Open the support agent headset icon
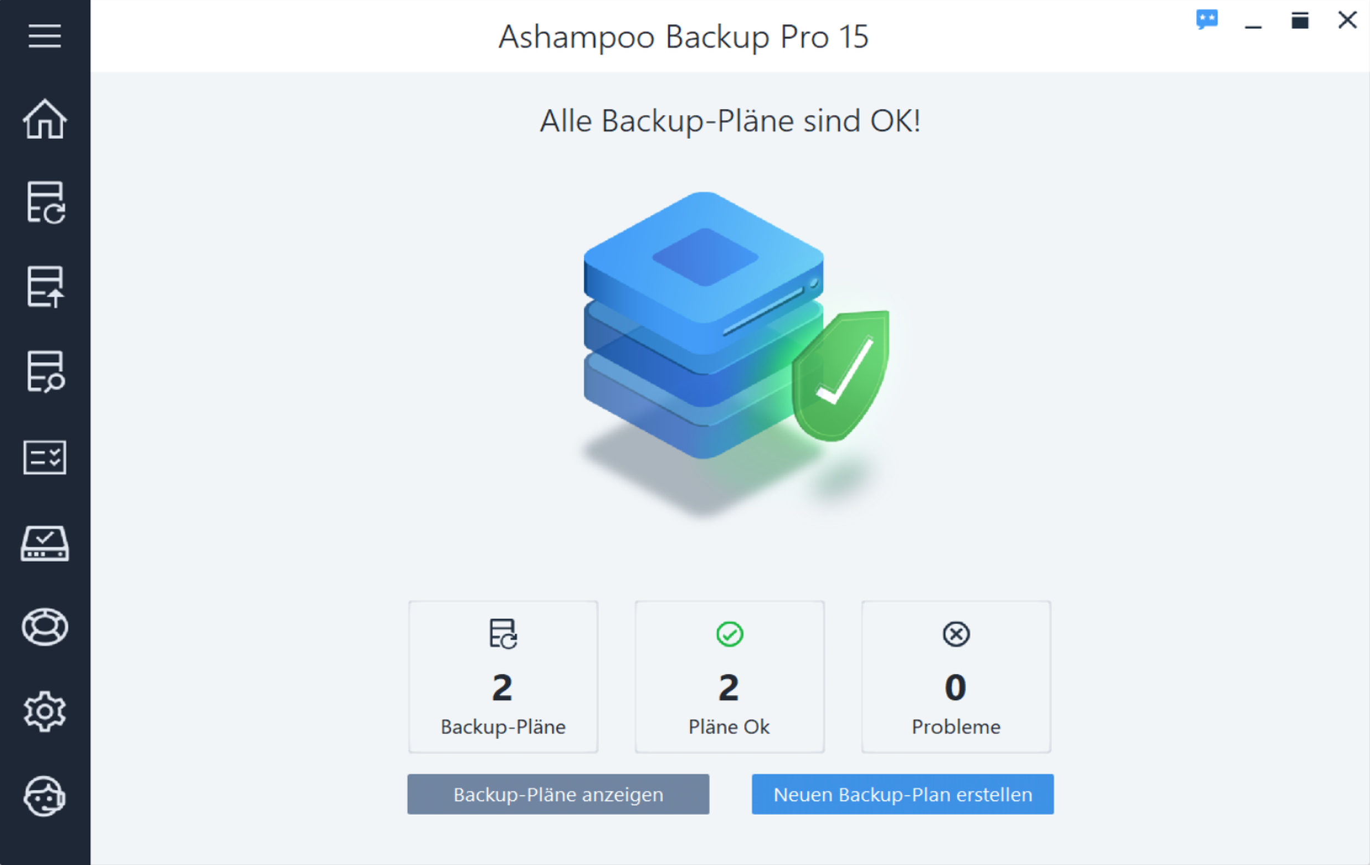The width and height of the screenshot is (1370, 865). 44,796
